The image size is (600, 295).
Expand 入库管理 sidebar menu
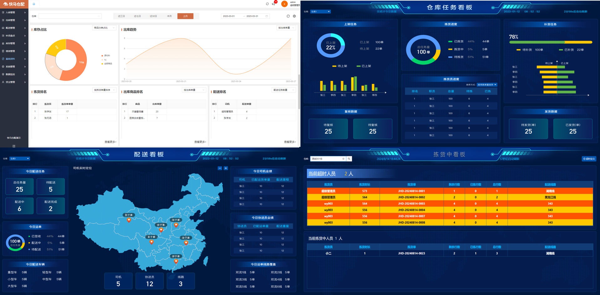click(14, 12)
